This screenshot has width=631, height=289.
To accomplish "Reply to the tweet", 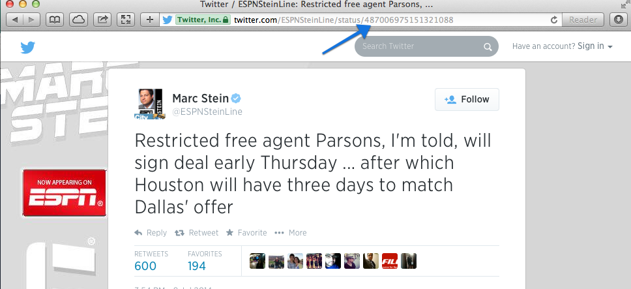I will tap(151, 233).
